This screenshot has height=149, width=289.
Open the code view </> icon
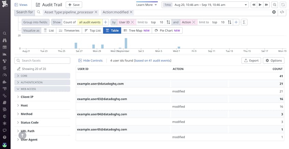[282, 12]
